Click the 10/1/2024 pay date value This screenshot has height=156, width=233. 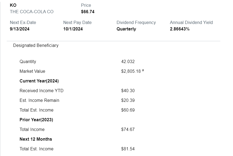(x=73, y=29)
